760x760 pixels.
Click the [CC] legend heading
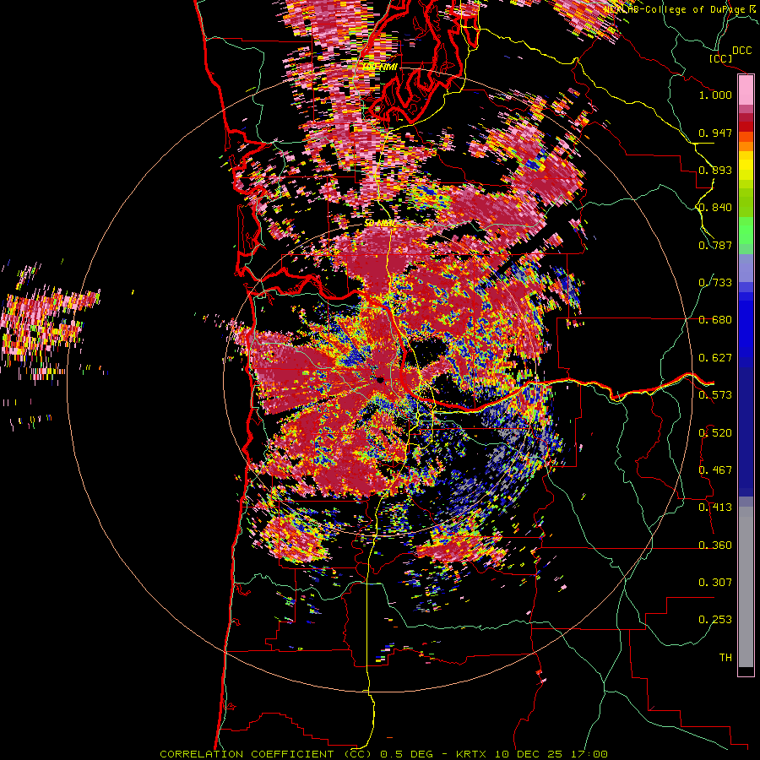(720, 58)
